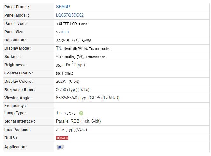Viewport: 211px width, 156px height.
Task: Click the Parallel RGB signal interface value
Action: pos(78,121)
